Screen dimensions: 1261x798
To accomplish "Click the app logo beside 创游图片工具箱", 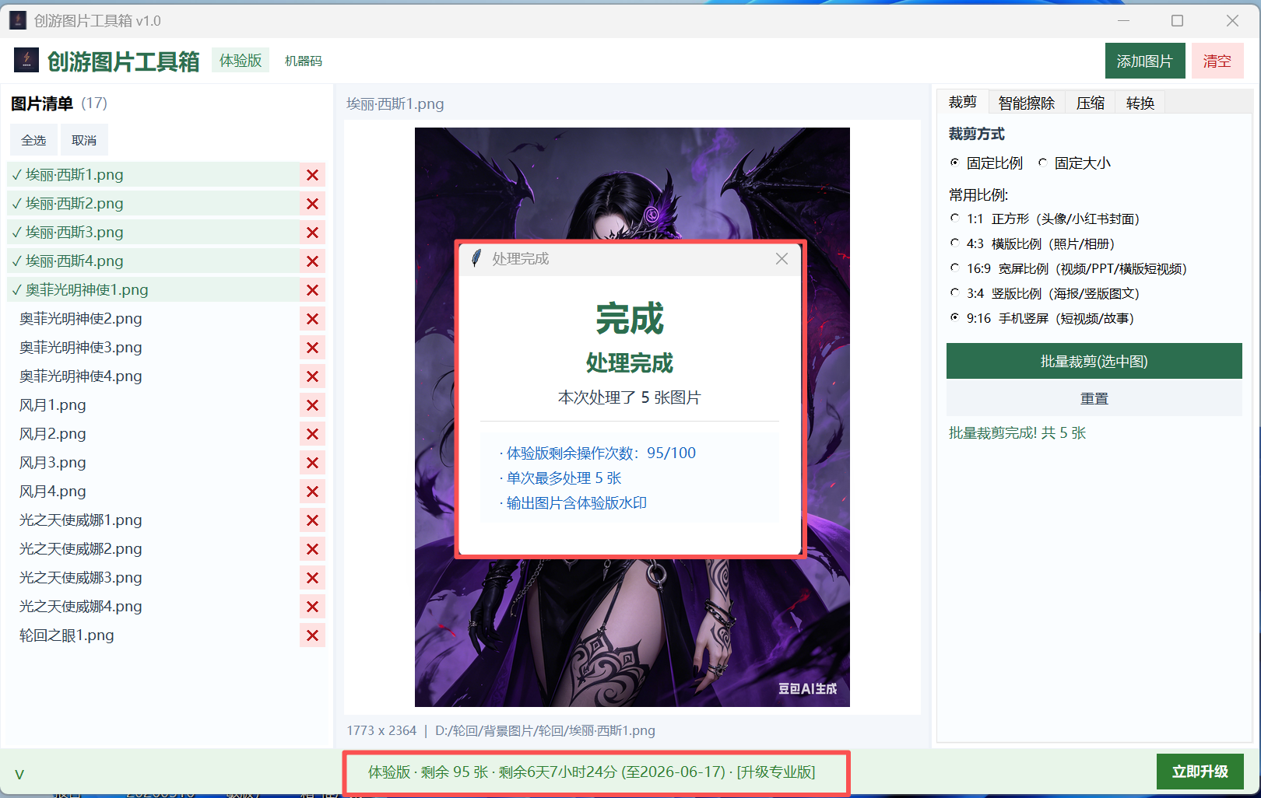I will click(26, 60).
